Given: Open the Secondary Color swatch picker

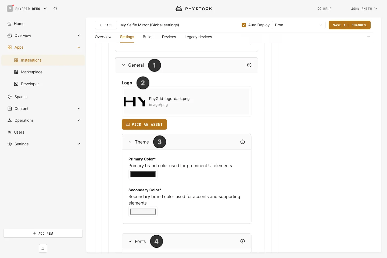Looking at the screenshot, I should click(x=143, y=212).
